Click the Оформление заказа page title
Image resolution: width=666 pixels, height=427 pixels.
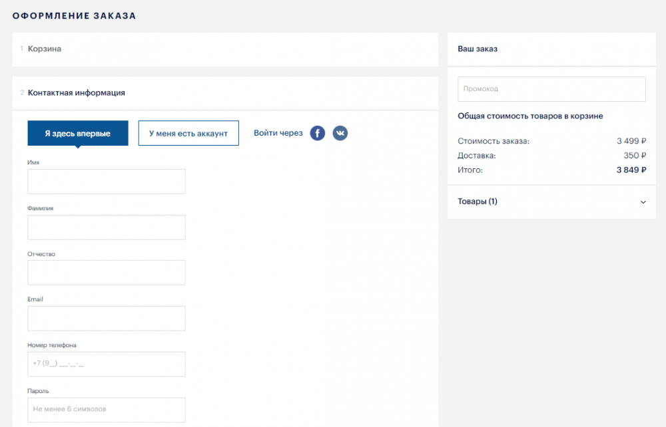(75, 16)
